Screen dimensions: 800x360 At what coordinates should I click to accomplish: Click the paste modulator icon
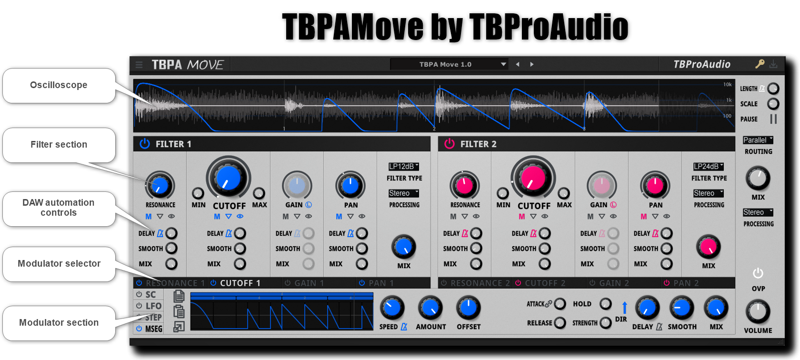click(179, 311)
